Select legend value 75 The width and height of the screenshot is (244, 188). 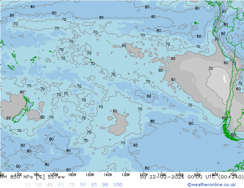click(x=72, y=185)
